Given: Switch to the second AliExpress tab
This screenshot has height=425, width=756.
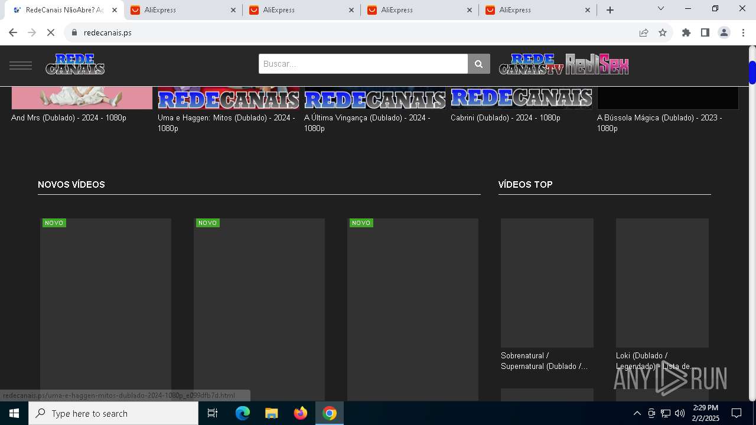Looking at the screenshot, I should tap(301, 10).
